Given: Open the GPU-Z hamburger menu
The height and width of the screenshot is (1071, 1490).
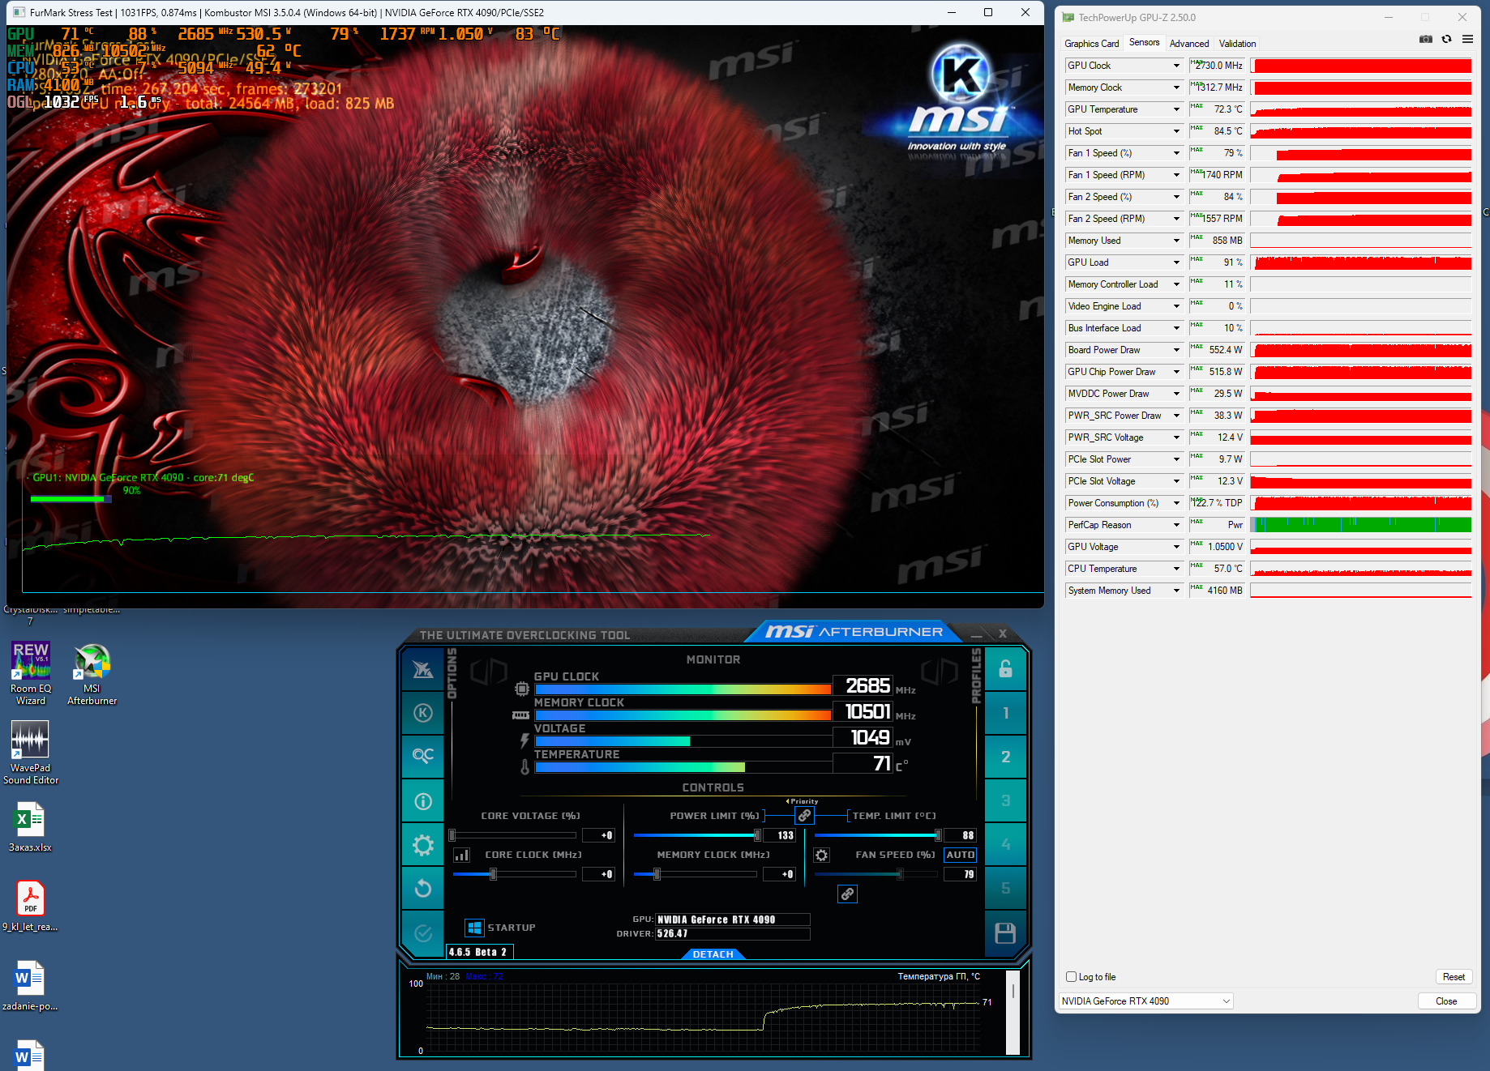Looking at the screenshot, I should click(1467, 39).
